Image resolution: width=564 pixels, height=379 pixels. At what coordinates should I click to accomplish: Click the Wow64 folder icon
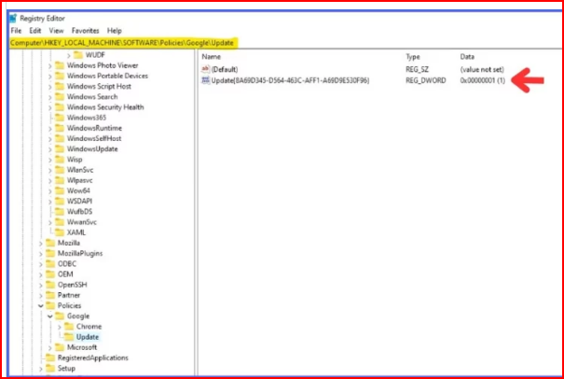(x=60, y=191)
